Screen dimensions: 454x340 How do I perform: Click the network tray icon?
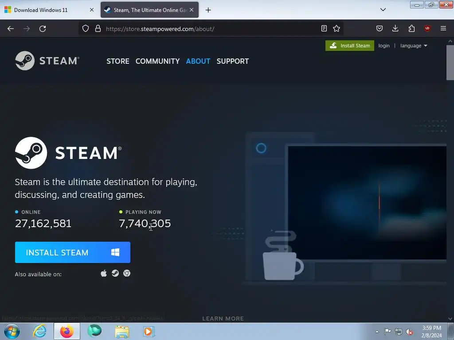pos(399,332)
